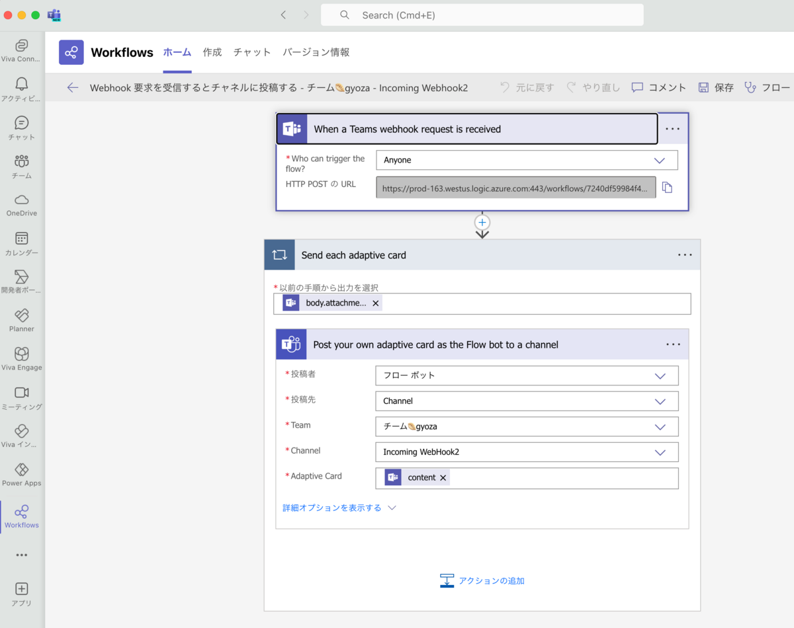This screenshot has width=794, height=628.
Task: Open the Team dropdown showing チーム🥟gyoza
Action: point(659,426)
